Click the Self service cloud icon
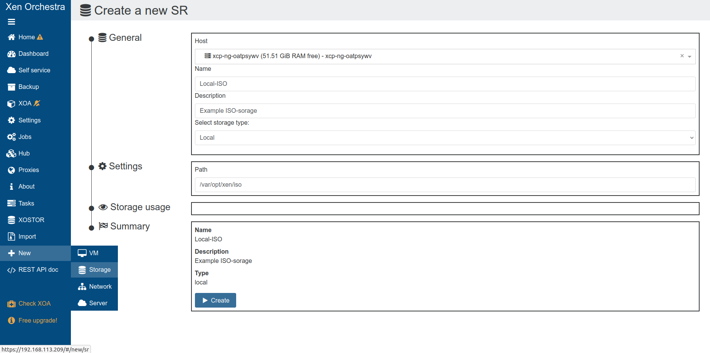 12,70
